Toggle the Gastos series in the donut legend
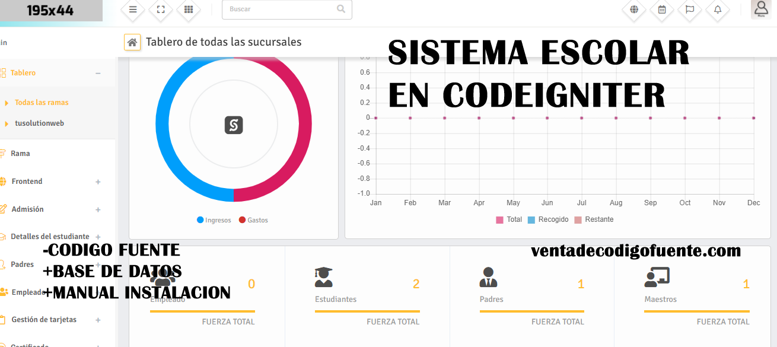777x347 pixels. point(252,219)
